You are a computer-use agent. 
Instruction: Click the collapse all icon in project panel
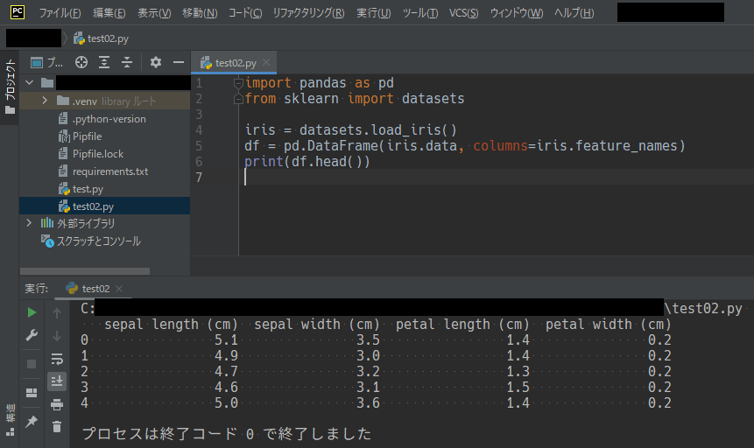(x=126, y=62)
